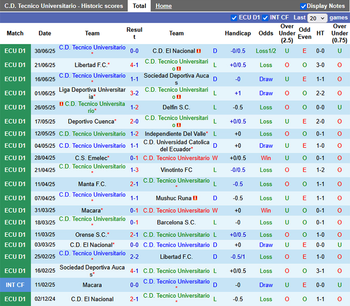Image resolution: width=350 pixels, height=306 pixels.
Task: Click the C.D. Tecnico Universitario - Historic scores title
Action: pos(64,6)
